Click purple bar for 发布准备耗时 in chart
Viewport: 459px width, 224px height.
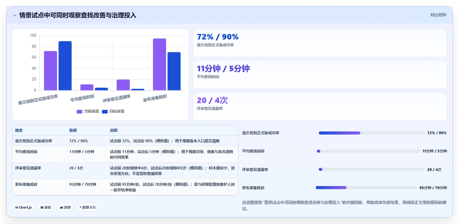pos(159,64)
